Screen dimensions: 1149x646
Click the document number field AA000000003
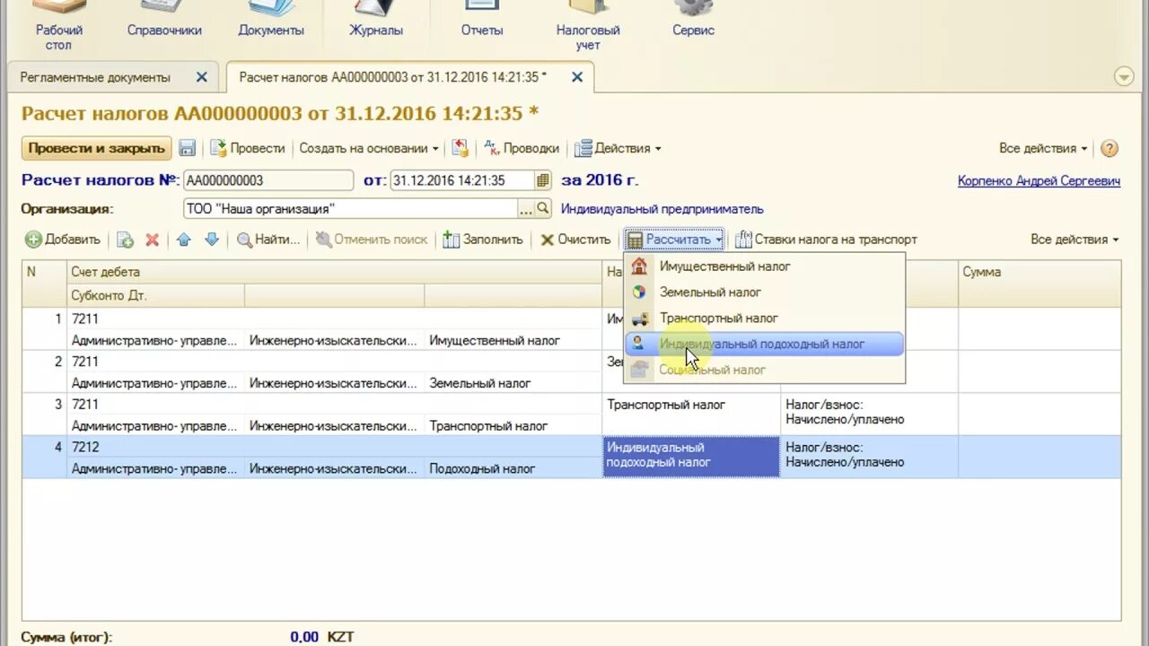268,180
